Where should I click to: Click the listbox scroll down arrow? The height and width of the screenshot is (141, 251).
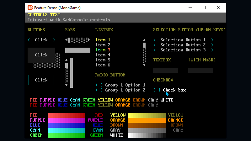144,65
